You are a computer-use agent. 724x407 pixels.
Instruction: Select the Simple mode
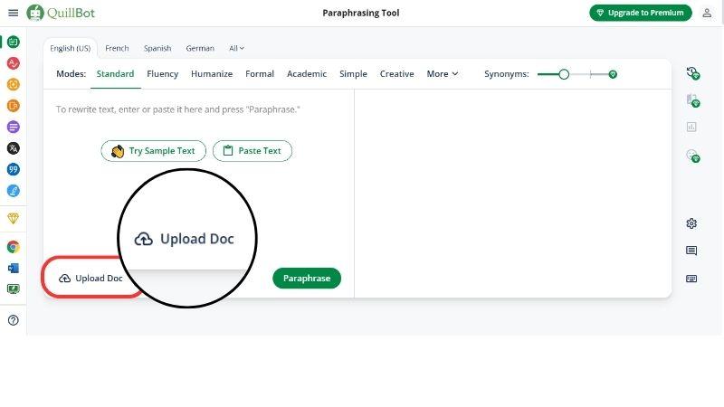tap(353, 74)
